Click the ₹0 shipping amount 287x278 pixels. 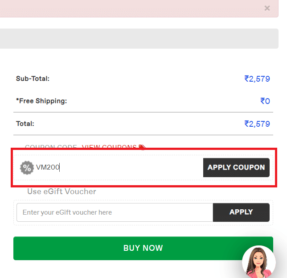pos(265,101)
